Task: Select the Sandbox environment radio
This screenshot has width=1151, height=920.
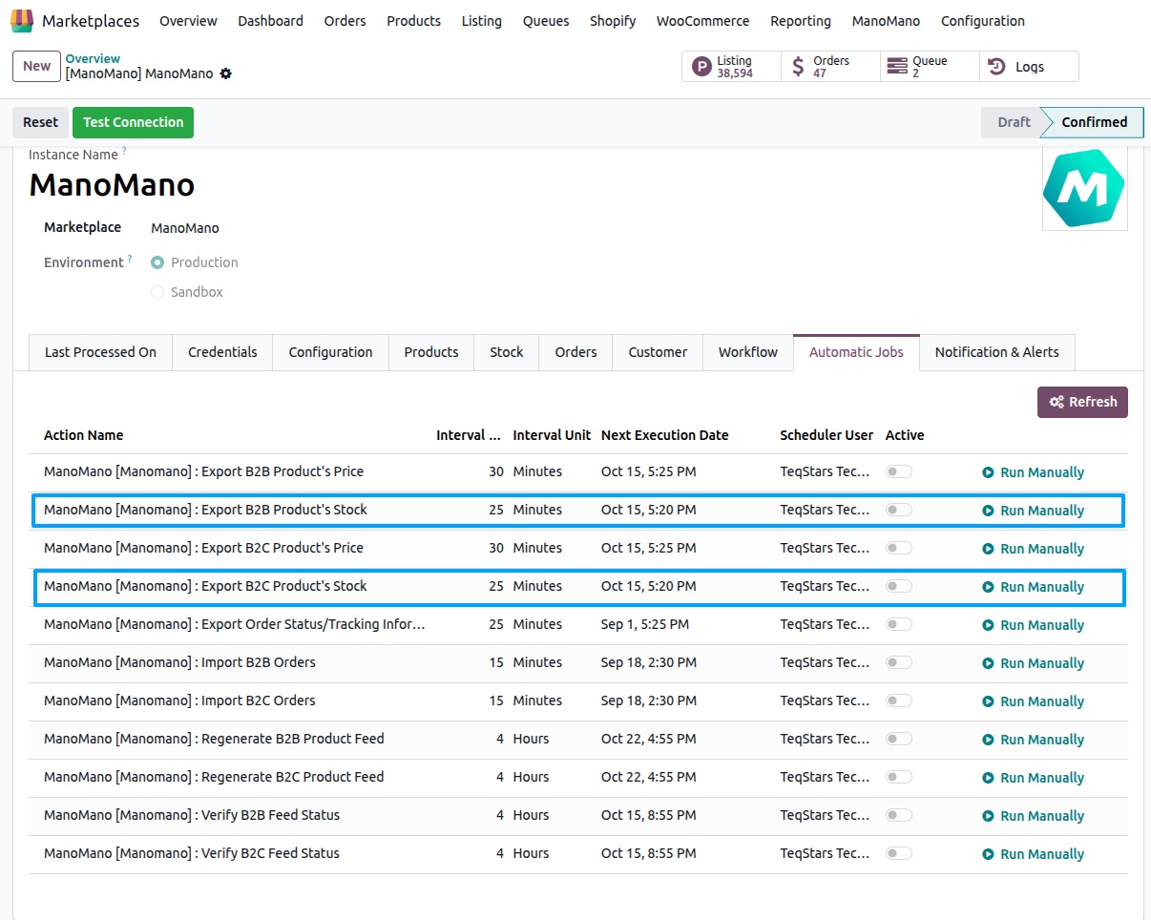Action: [157, 292]
